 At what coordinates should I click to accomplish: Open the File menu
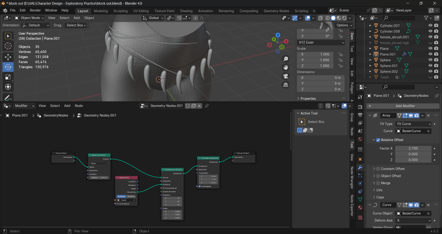(x=13, y=10)
